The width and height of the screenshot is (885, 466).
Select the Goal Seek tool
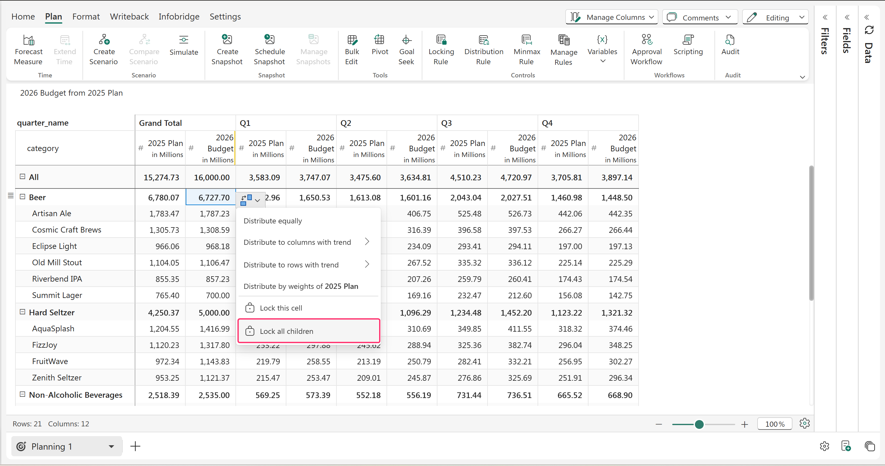click(x=406, y=41)
